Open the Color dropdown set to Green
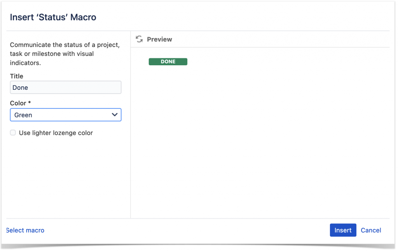Viewport: 398px width, 251px height. tap(66, 115)
